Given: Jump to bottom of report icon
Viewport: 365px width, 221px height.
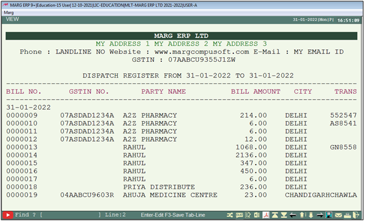Looking at the screenshot, I should 284,215.
